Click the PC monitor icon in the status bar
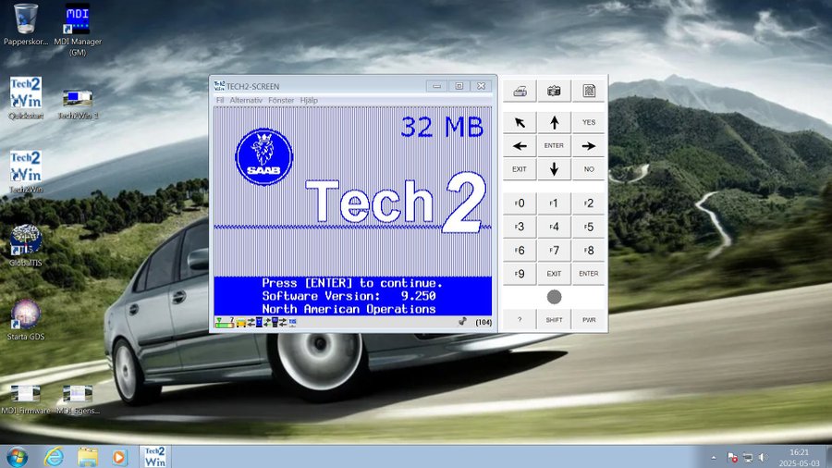The width and height of the screenshot is (832, 468). click(292, 322)
